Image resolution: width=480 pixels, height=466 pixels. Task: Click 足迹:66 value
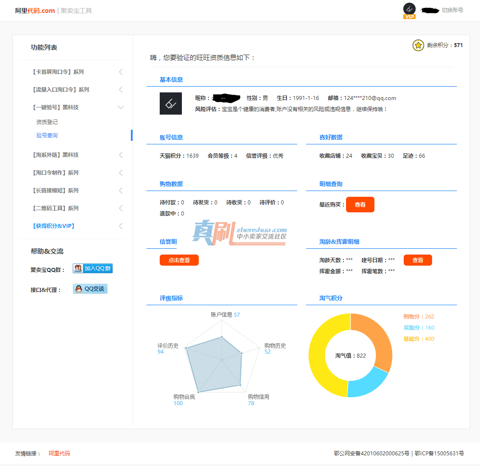[x=413, y=156]
